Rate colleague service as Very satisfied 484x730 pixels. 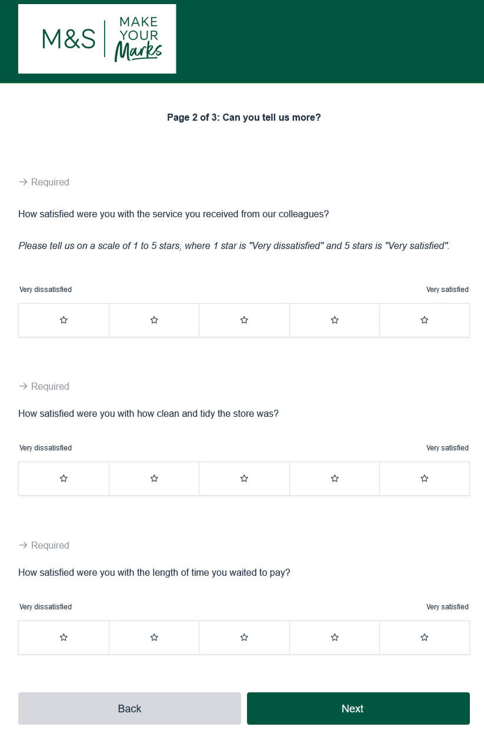point(424,320)
